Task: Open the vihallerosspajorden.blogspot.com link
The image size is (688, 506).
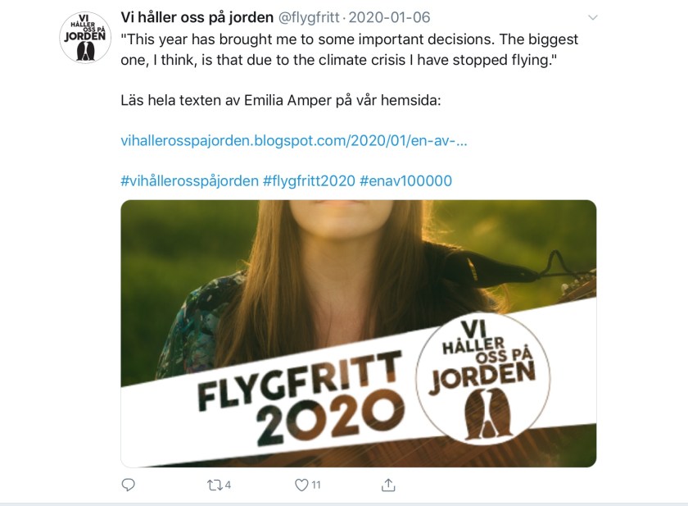Action: [x=294, y=140]
